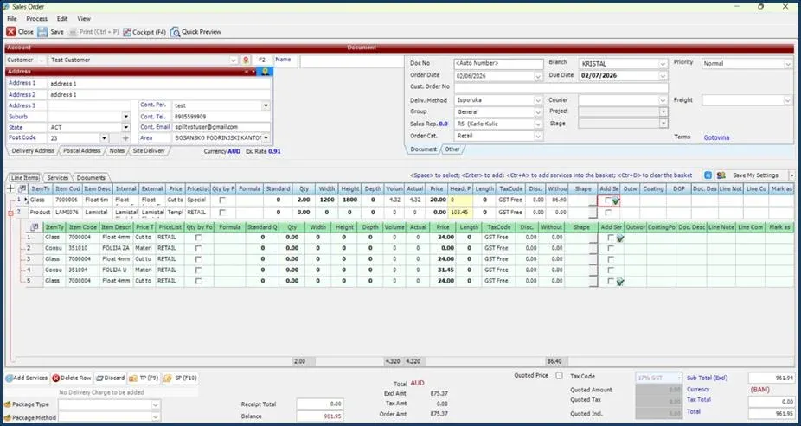Open the Deliv. Method Isporuka dropdown
The width and height of the screenshot is (801, 426).
538,100
